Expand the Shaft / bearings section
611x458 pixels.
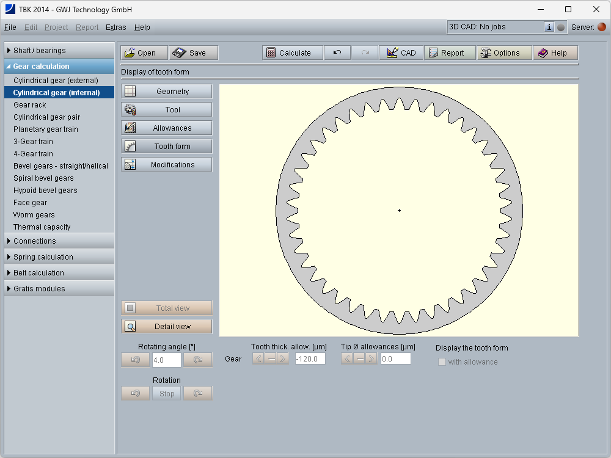(x=59, y=51)
